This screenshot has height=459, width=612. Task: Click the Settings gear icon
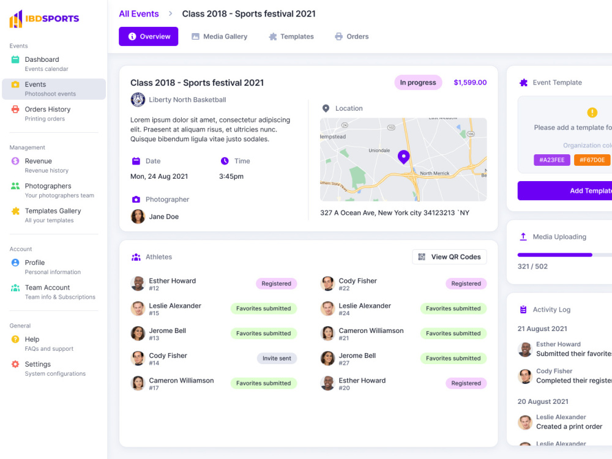click(x=15, y=364)
